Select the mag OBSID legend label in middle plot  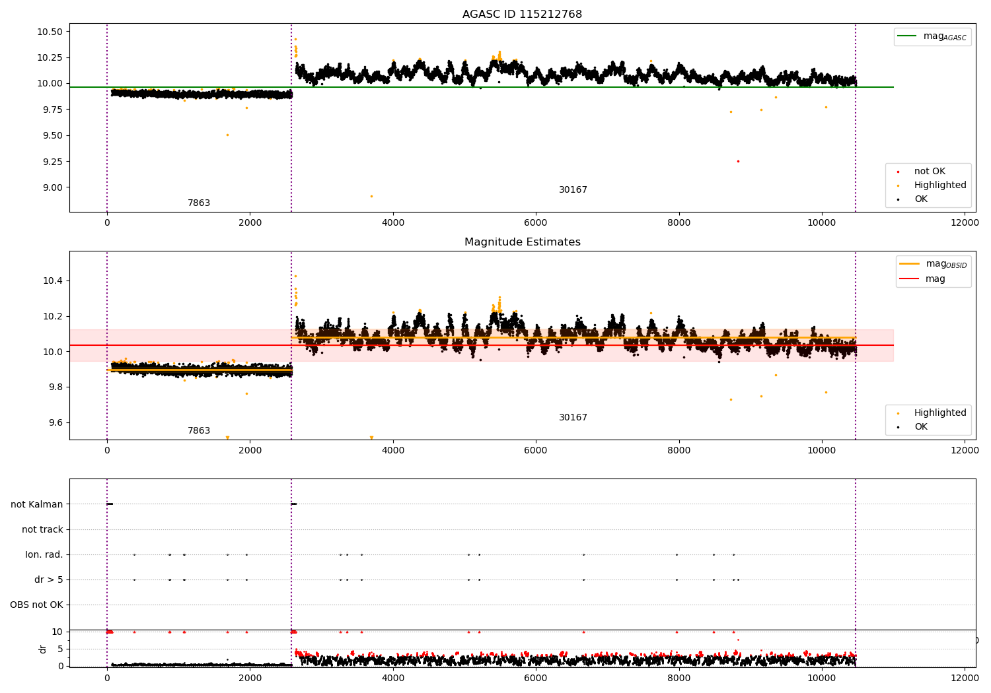tap(946, 264)
